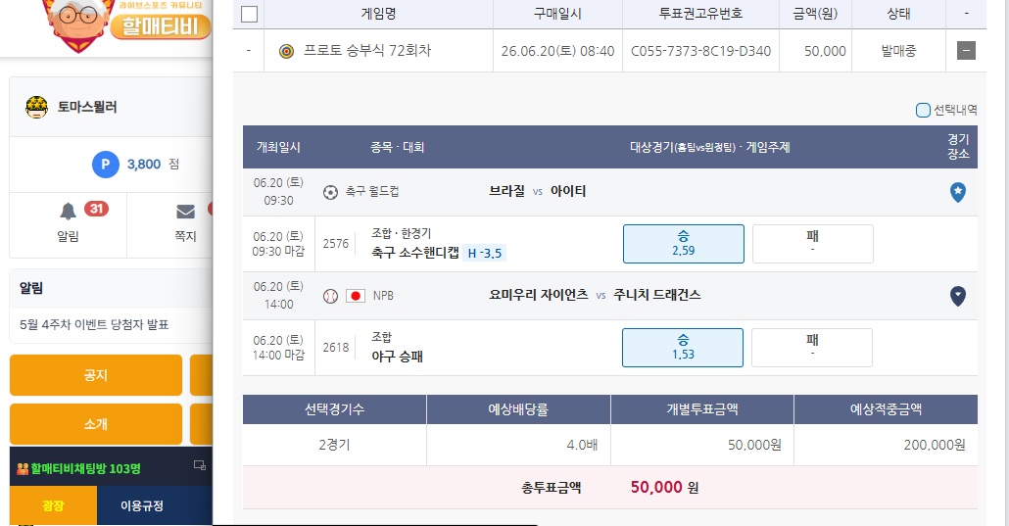The width and height of the screenshot is (1009, 526).
Task: Switch to the 광장 chat tab
Action: tap(54, 505)
